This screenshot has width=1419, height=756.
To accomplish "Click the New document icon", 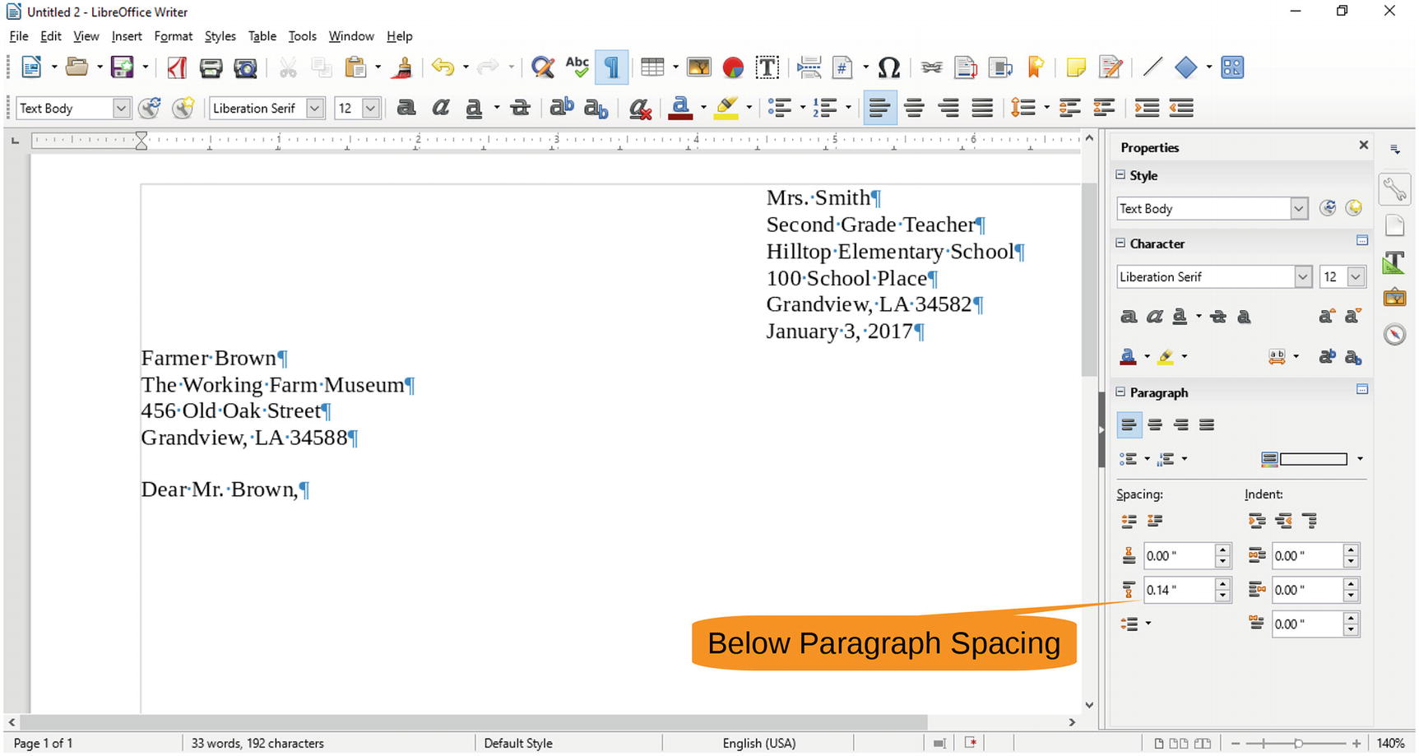I will (31, 67).
